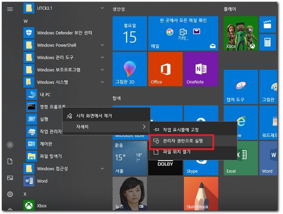Launch 그림판 3D tile
The height and width of the screenshot is (214, 283).
129,69
